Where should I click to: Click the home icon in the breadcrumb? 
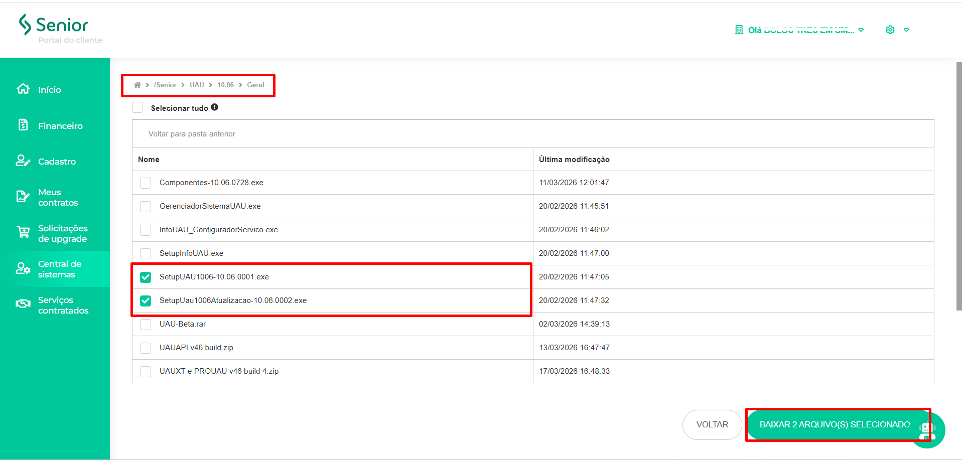(137, 85)
